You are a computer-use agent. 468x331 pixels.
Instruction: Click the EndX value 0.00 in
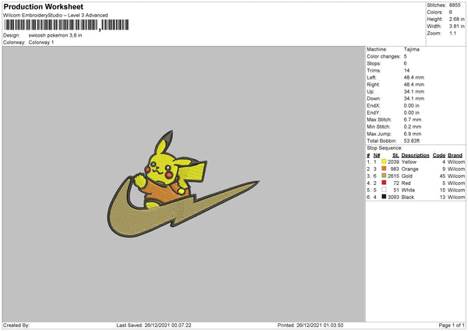[411, 105]
